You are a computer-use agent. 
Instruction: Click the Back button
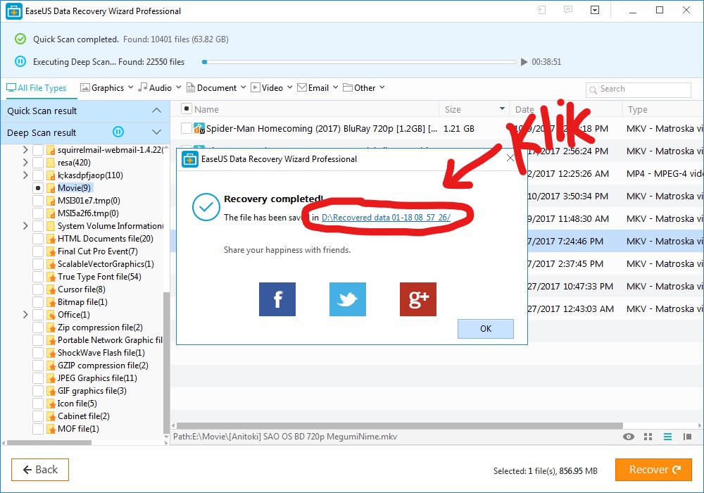tap(40, 470)
